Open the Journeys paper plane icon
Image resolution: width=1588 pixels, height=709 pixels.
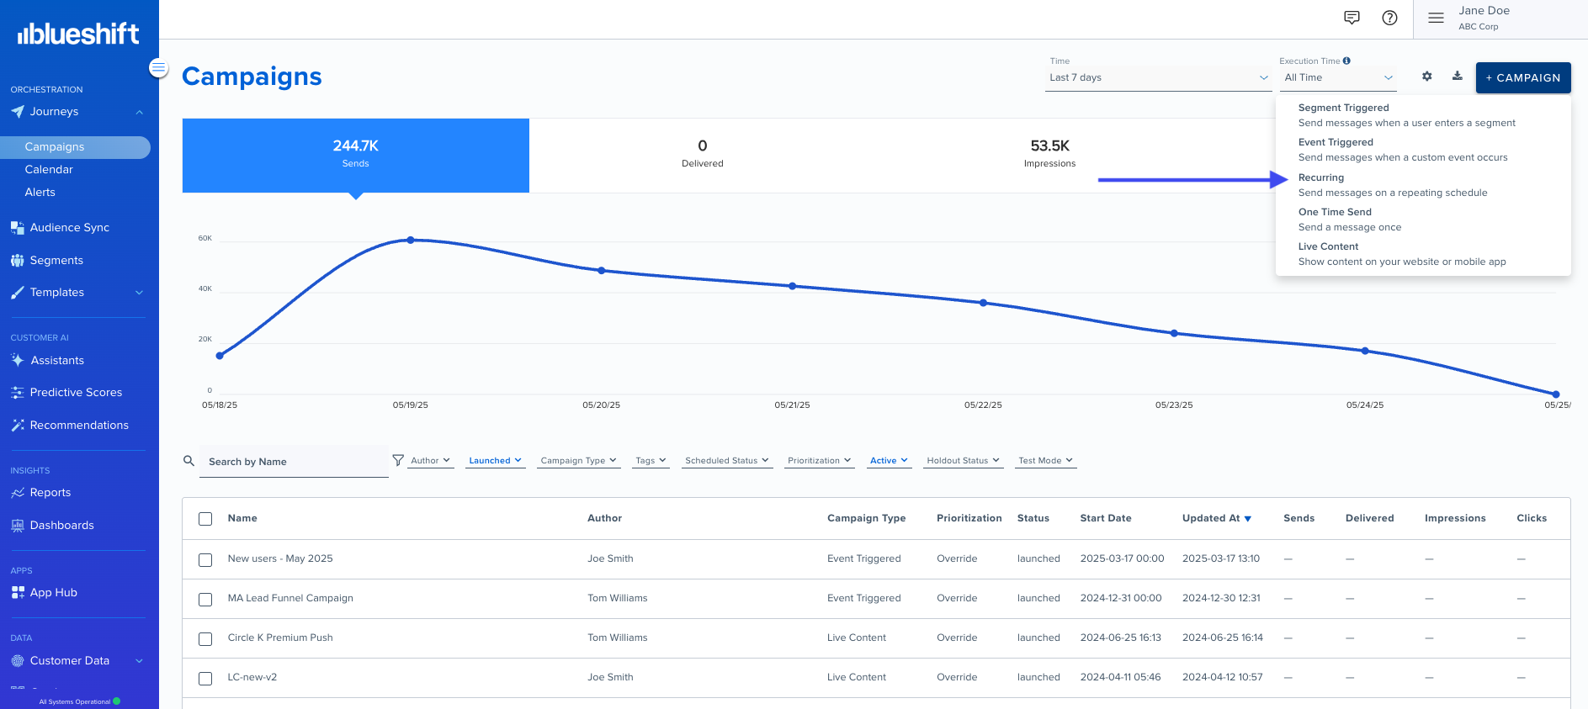click(18, 112)
